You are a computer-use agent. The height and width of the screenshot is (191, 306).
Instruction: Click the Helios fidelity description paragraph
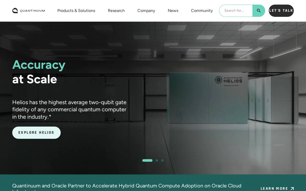click(69, 110)
